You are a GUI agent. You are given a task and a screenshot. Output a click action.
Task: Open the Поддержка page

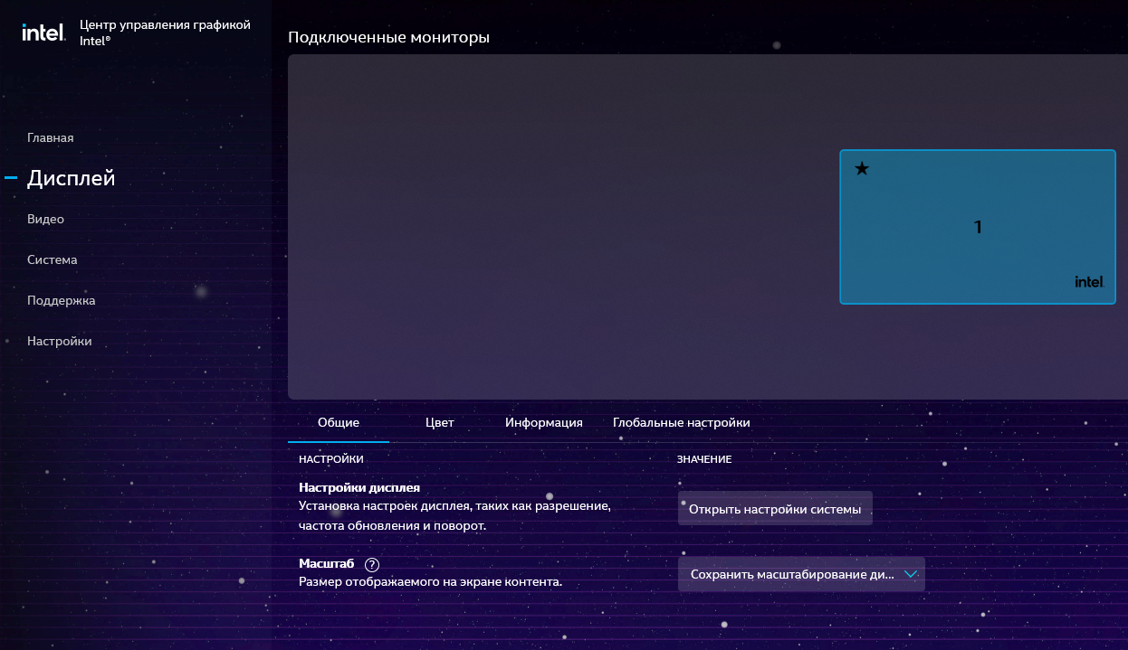(x=61, y=301)
